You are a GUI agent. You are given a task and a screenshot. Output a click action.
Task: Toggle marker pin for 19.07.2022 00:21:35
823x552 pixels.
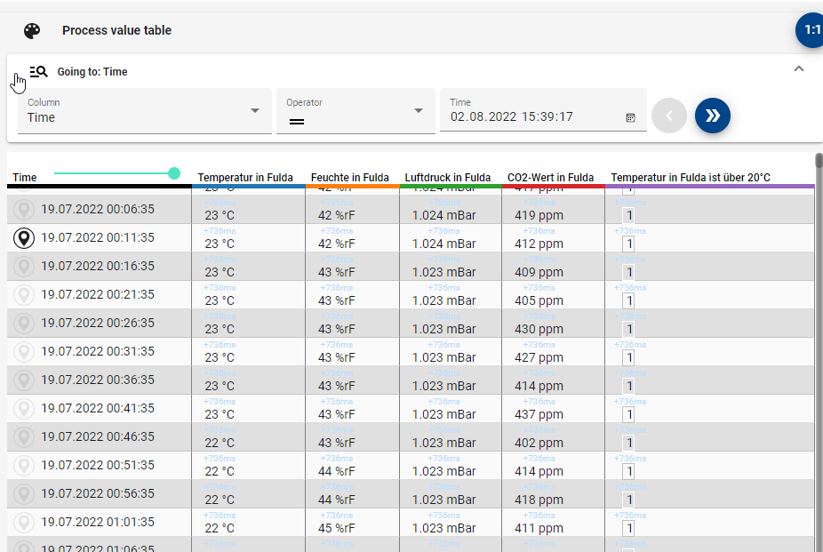[x=24, y=295]
